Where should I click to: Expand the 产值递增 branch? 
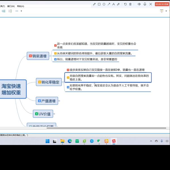click(x=59, y=101)
